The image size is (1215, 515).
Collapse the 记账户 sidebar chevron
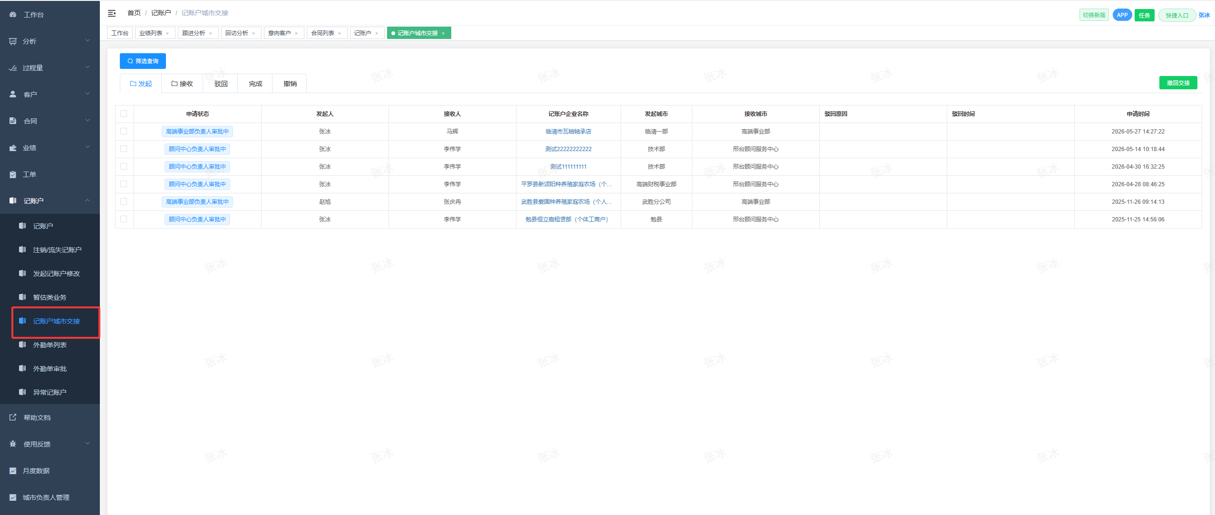[x=87, y=200]
